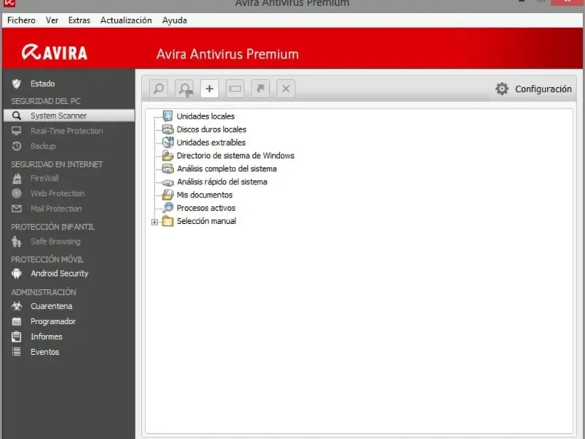This screenshot has width=585, height=439.
Task: Click the envelope icon beside Mail Protection
Action: 16,209
